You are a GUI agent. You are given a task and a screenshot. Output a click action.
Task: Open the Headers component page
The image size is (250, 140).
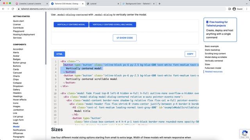point(17,93)
